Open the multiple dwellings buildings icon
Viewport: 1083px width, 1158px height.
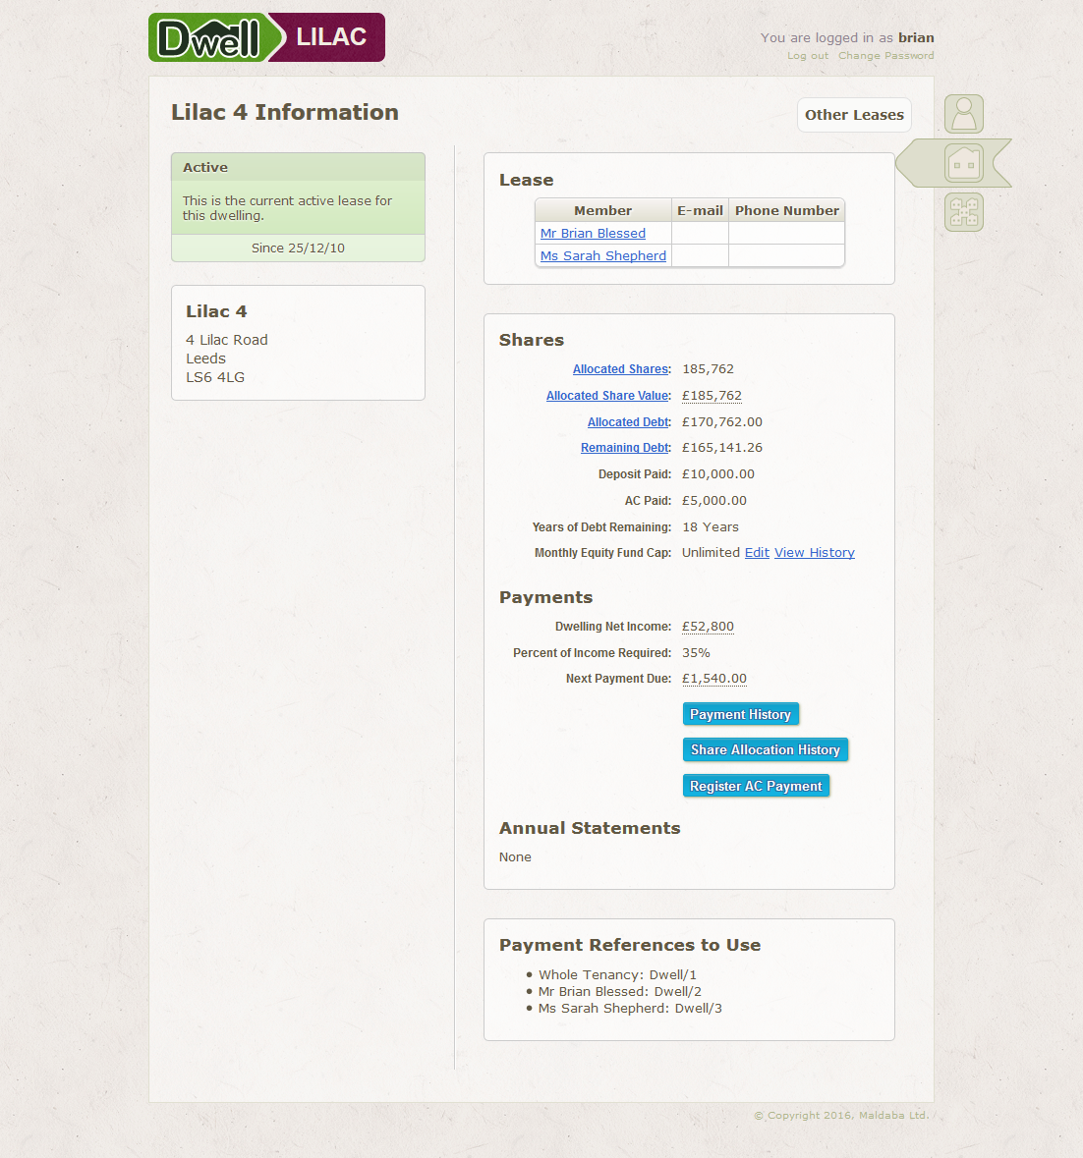pyautogui.click(x=963, y=212)
